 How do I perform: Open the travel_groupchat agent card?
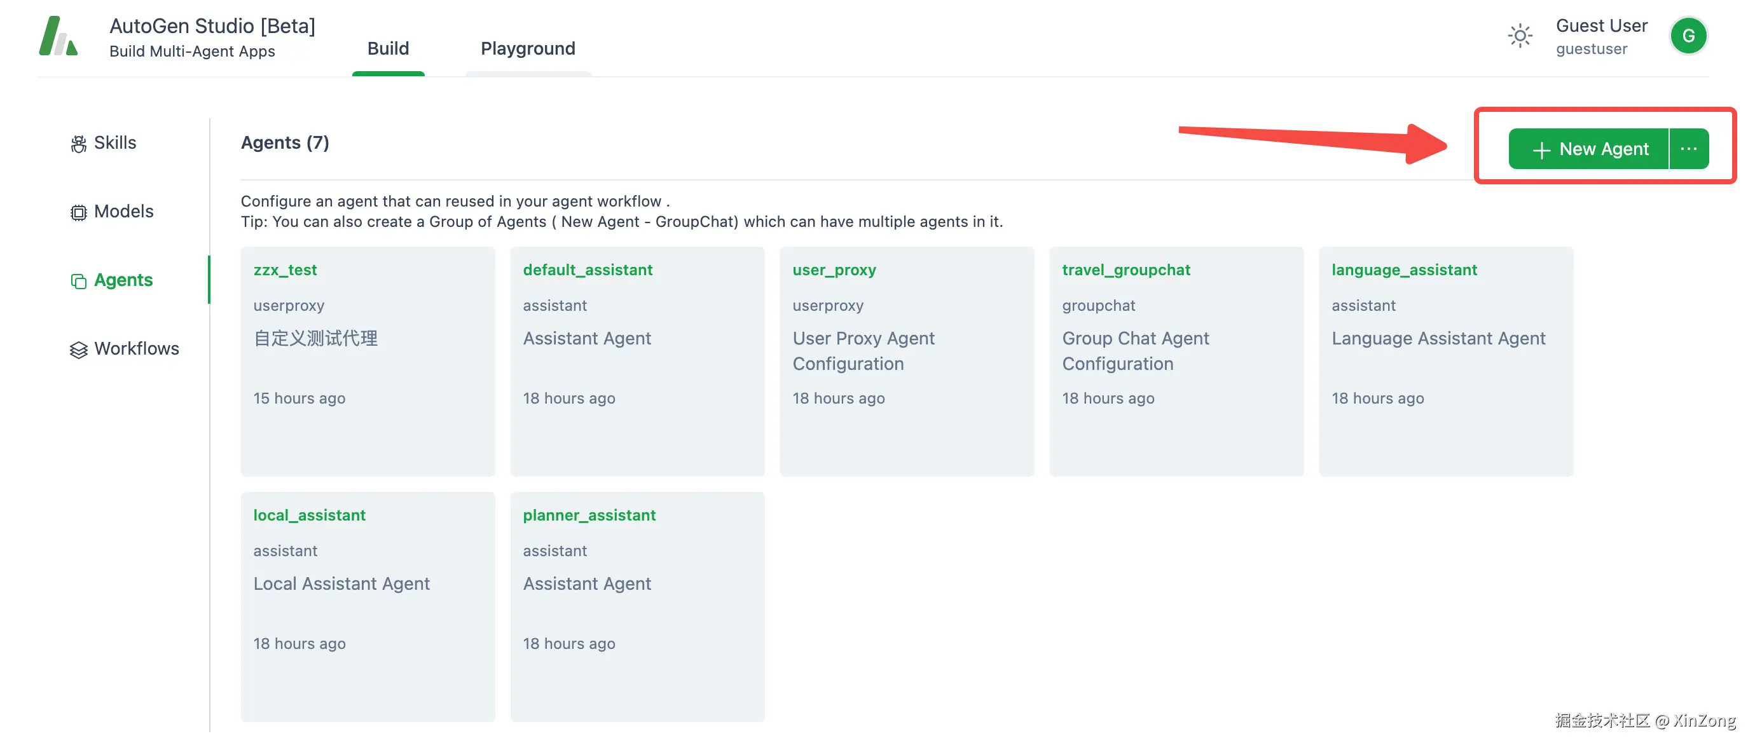point(1176,361)
